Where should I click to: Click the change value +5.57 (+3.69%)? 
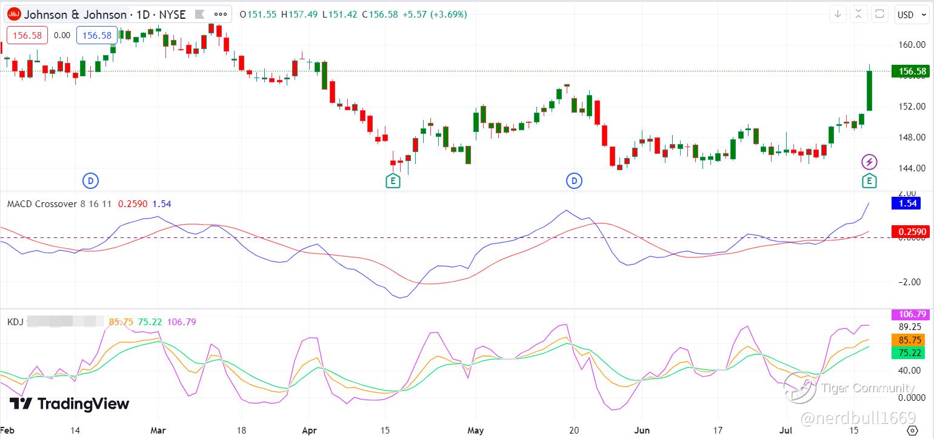click(435, 15)
